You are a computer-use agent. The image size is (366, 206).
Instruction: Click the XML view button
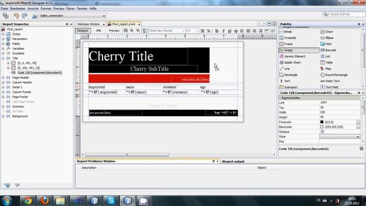click(98, 30)
